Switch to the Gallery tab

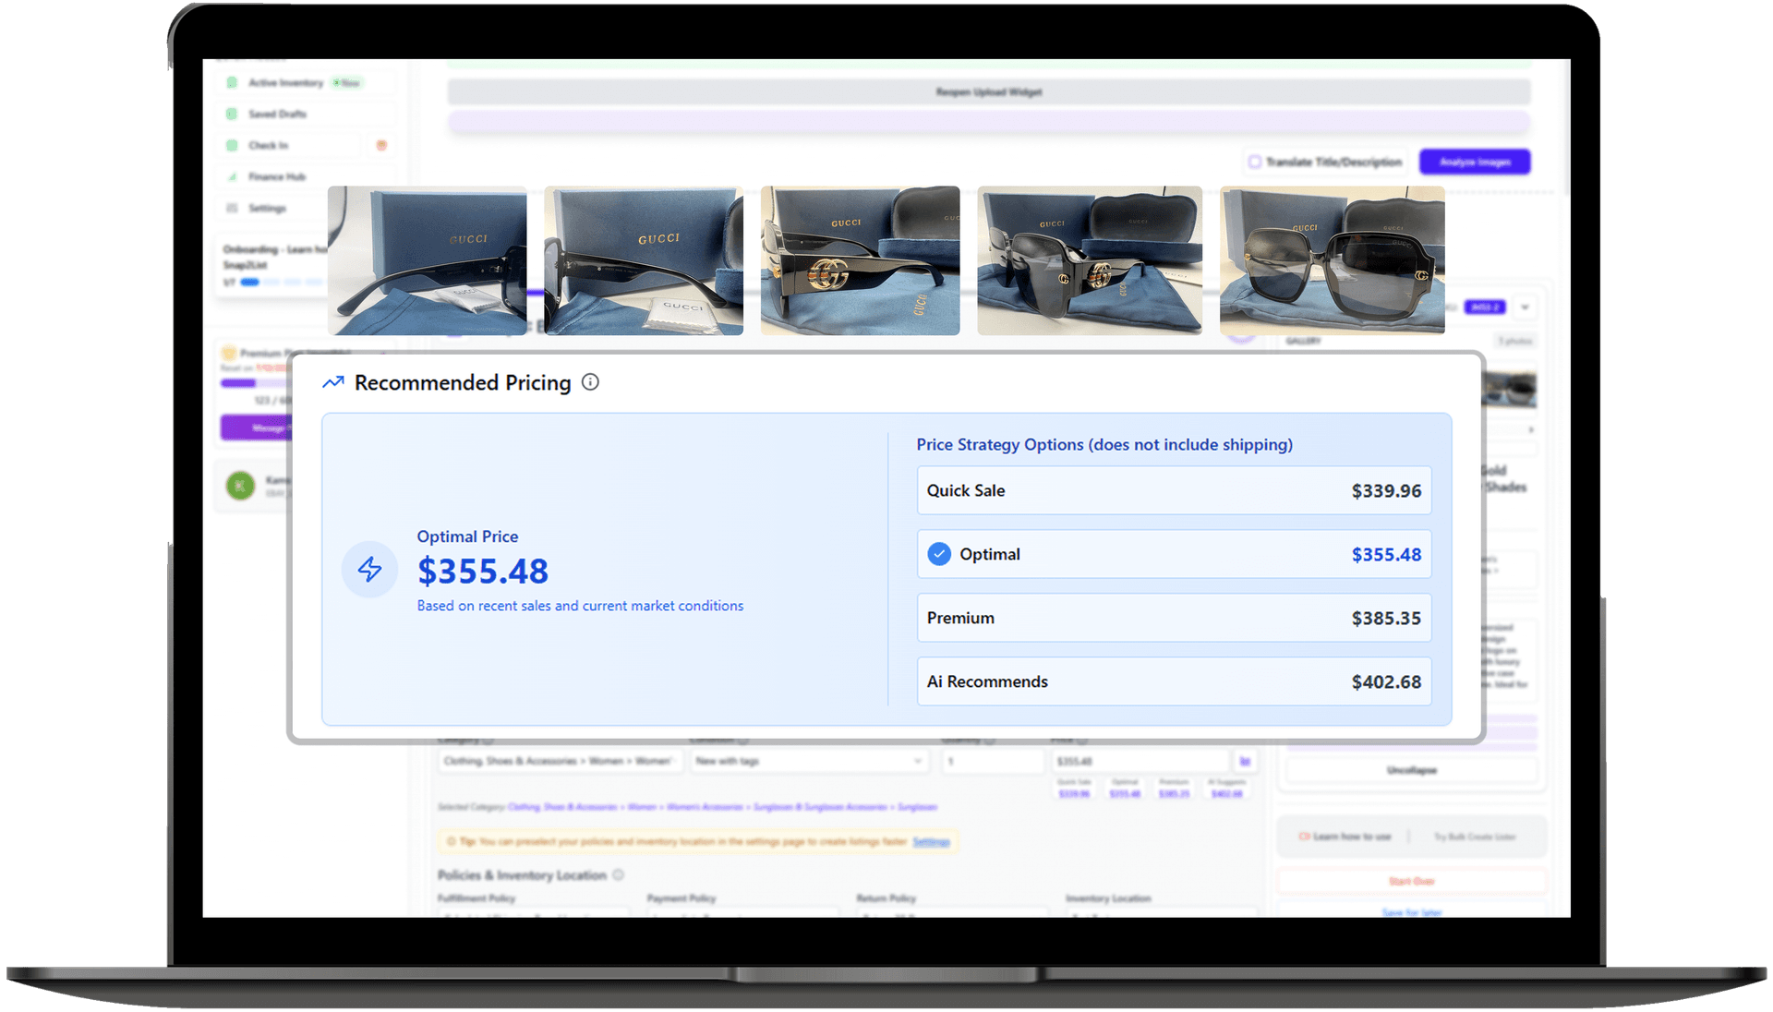pyautogui.click(x=1303, y=341)
